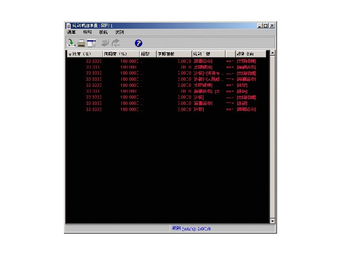This screenshot has height=255, width=341.
Task: Maximize the rules detail window
Action: coord(265,26)
